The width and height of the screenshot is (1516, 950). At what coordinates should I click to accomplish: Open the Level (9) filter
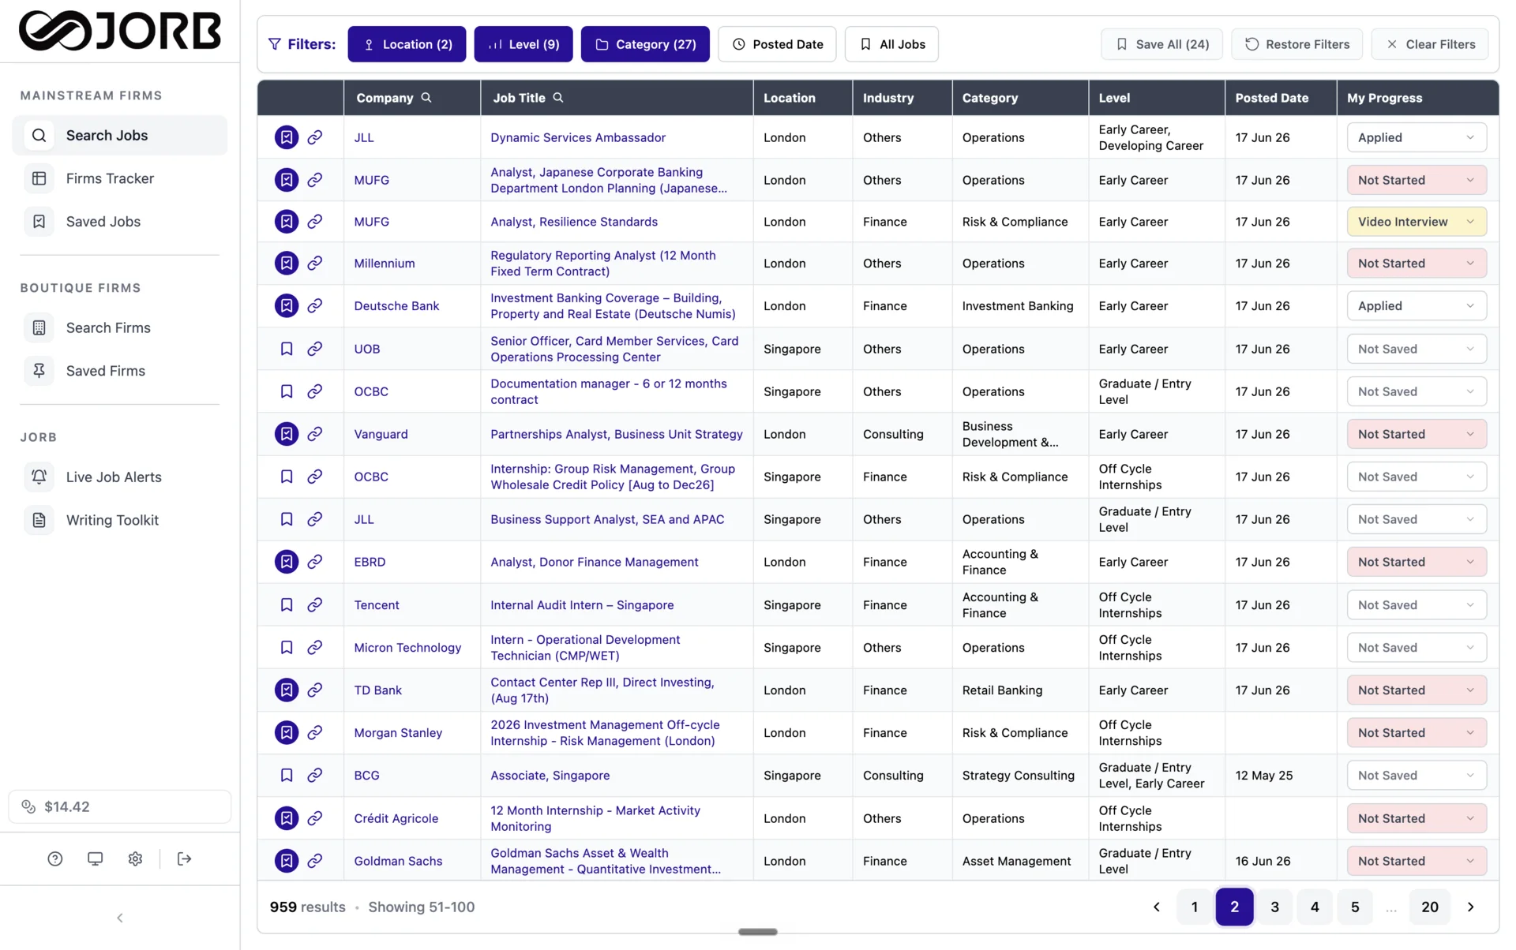(x=523, y=44)
